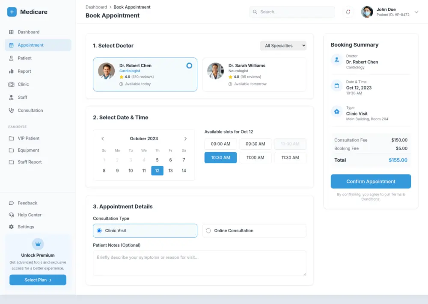Viewport: 428px width, 304px height.
Task: Click the Unlock Premium crown icon
Action: [x=38, y=244]
